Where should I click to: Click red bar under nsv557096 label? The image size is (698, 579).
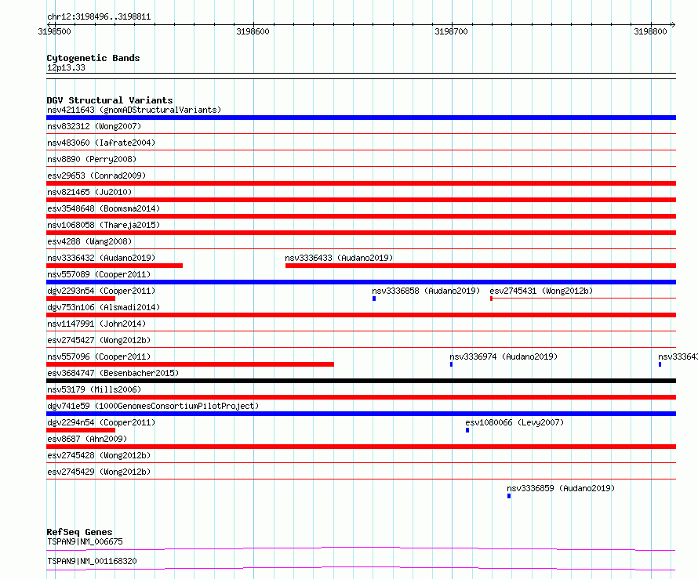190,364
